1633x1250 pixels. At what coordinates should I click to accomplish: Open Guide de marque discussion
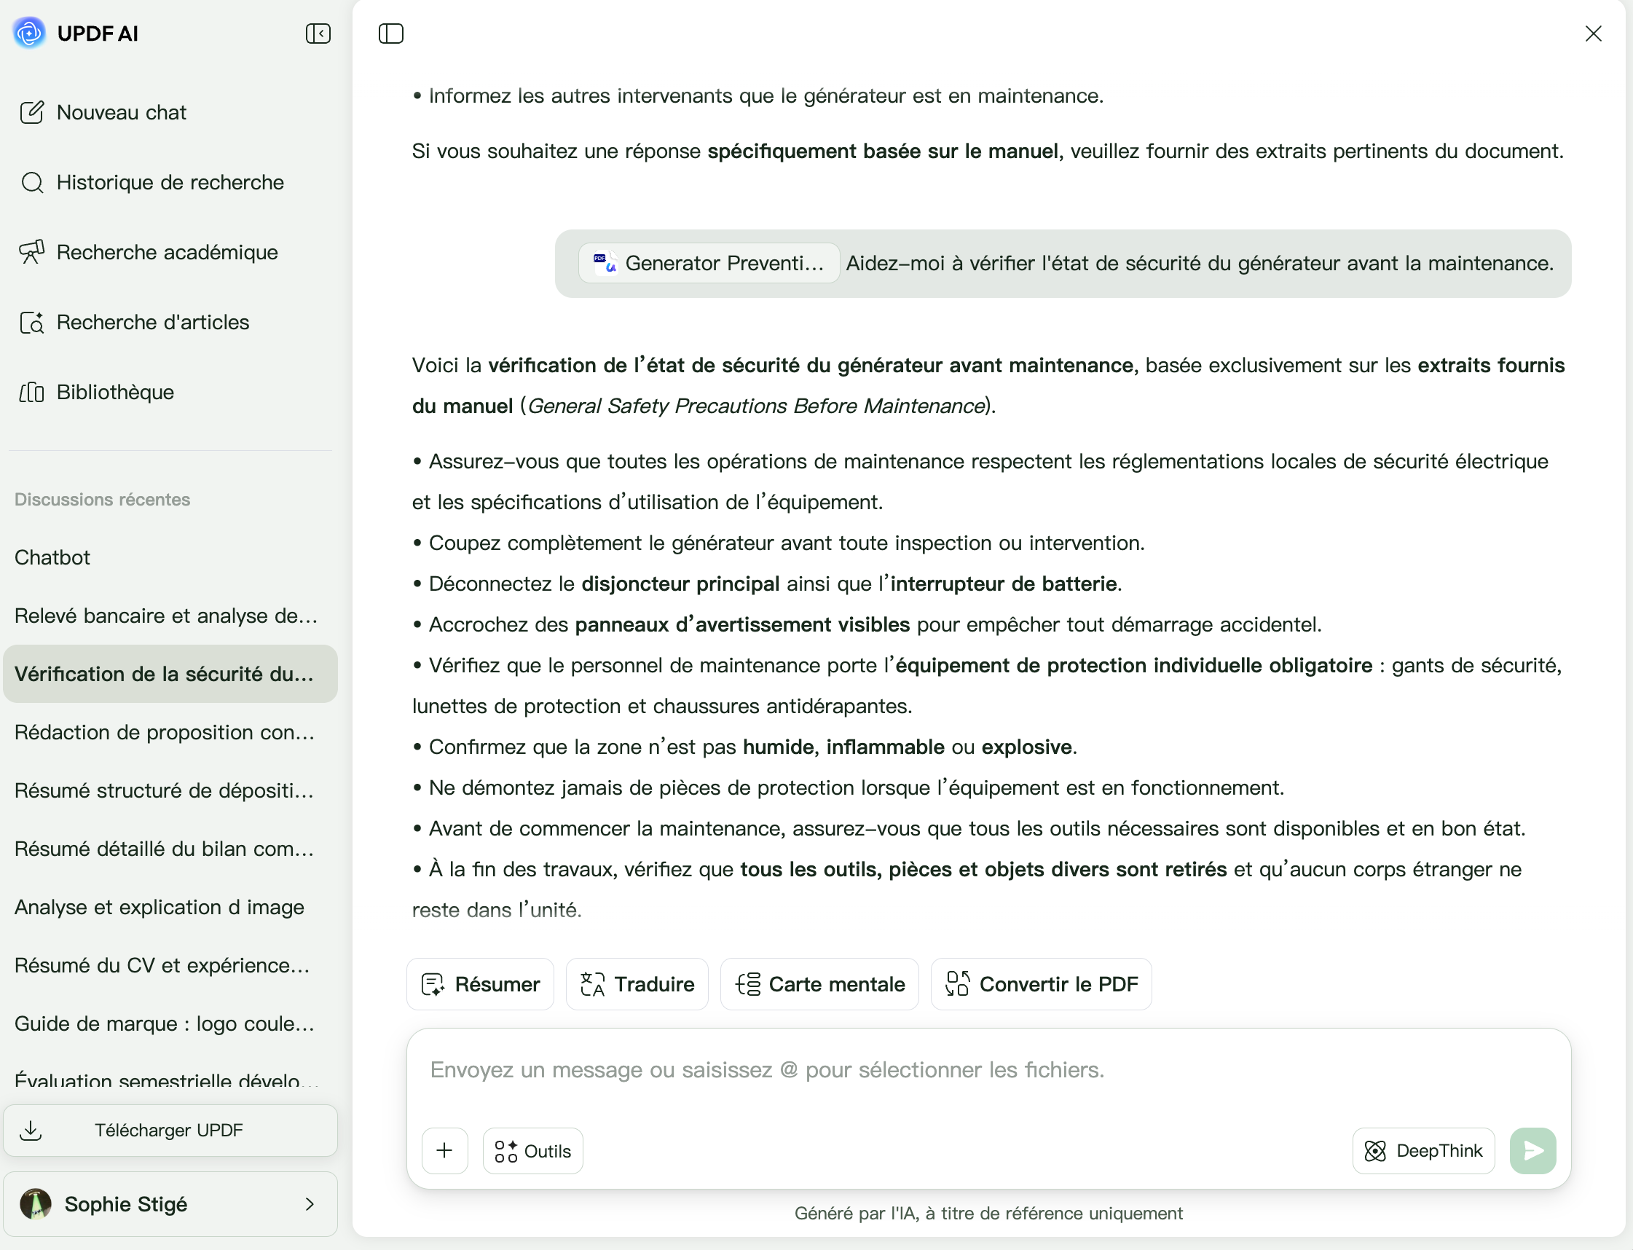(x=170, y=1023)
